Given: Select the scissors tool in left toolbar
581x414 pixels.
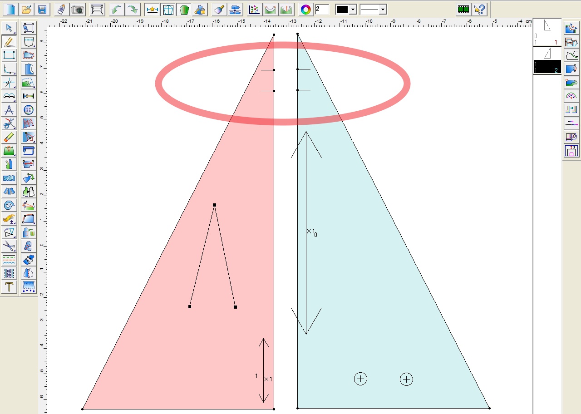Looking at the screenshot, I should [x=9, y=246].
